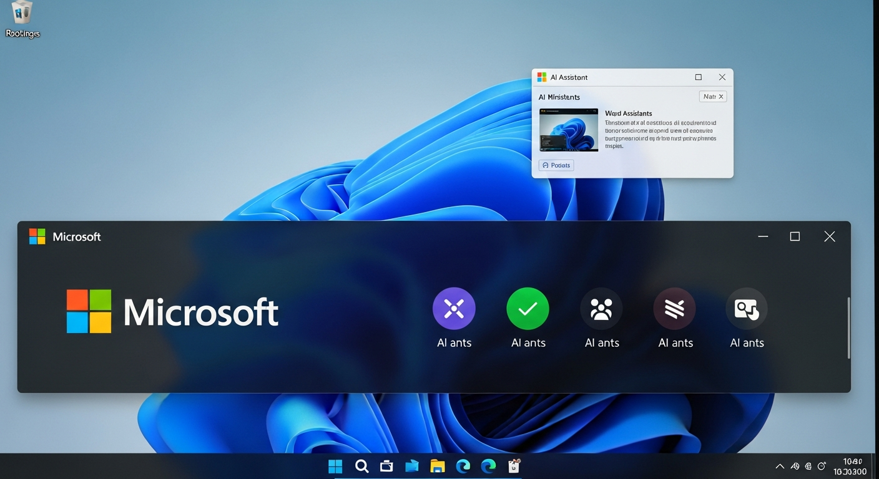879x479 pixels.
Task: Open the leftmost Edge browser taskbar icon
Action: 463,466
